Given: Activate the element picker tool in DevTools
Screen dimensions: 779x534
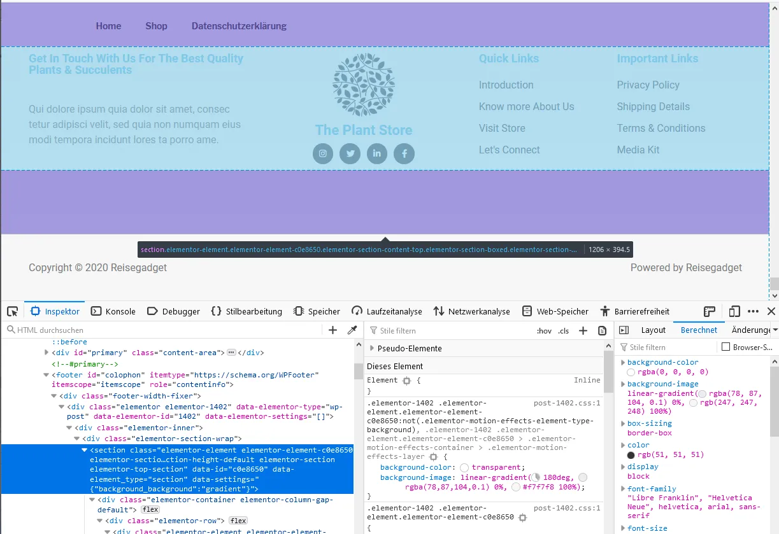Looking at the screenshot, I should [12, 311].
